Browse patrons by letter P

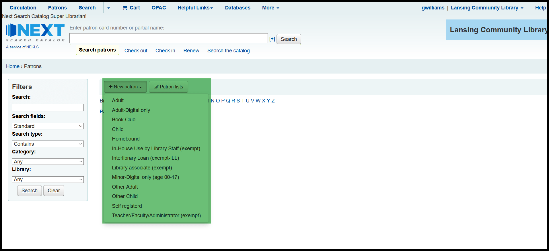tap(223, 101)
